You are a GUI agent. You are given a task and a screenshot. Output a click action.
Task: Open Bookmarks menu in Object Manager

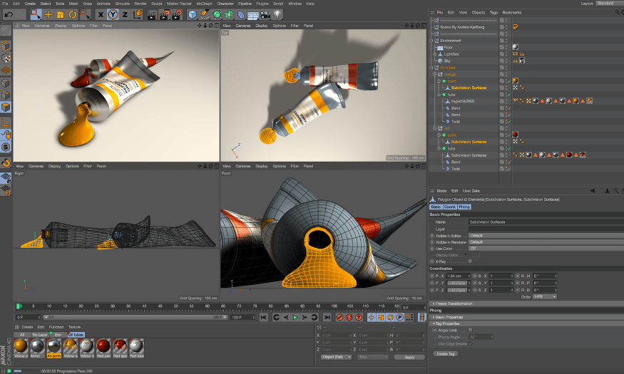pyautogui.click(x=512, y=12)
